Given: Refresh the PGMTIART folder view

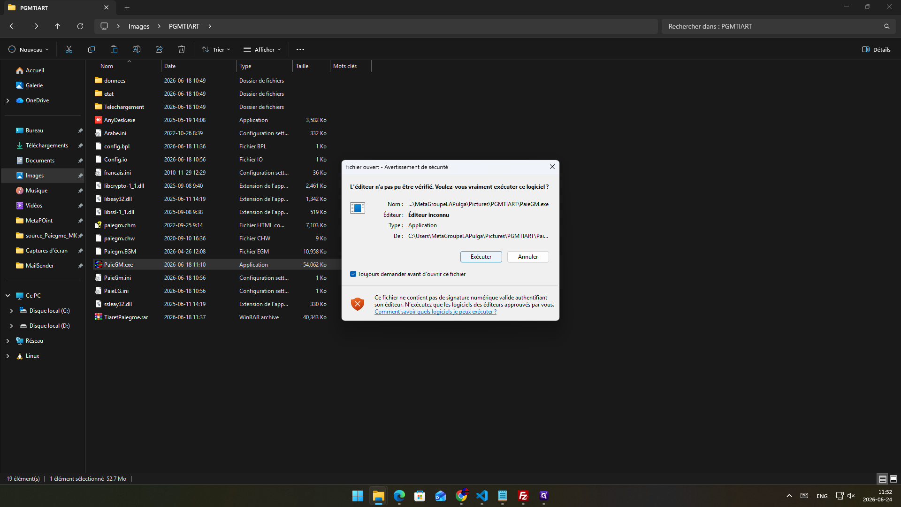Looking at the screenshot, I should [80, 26].
